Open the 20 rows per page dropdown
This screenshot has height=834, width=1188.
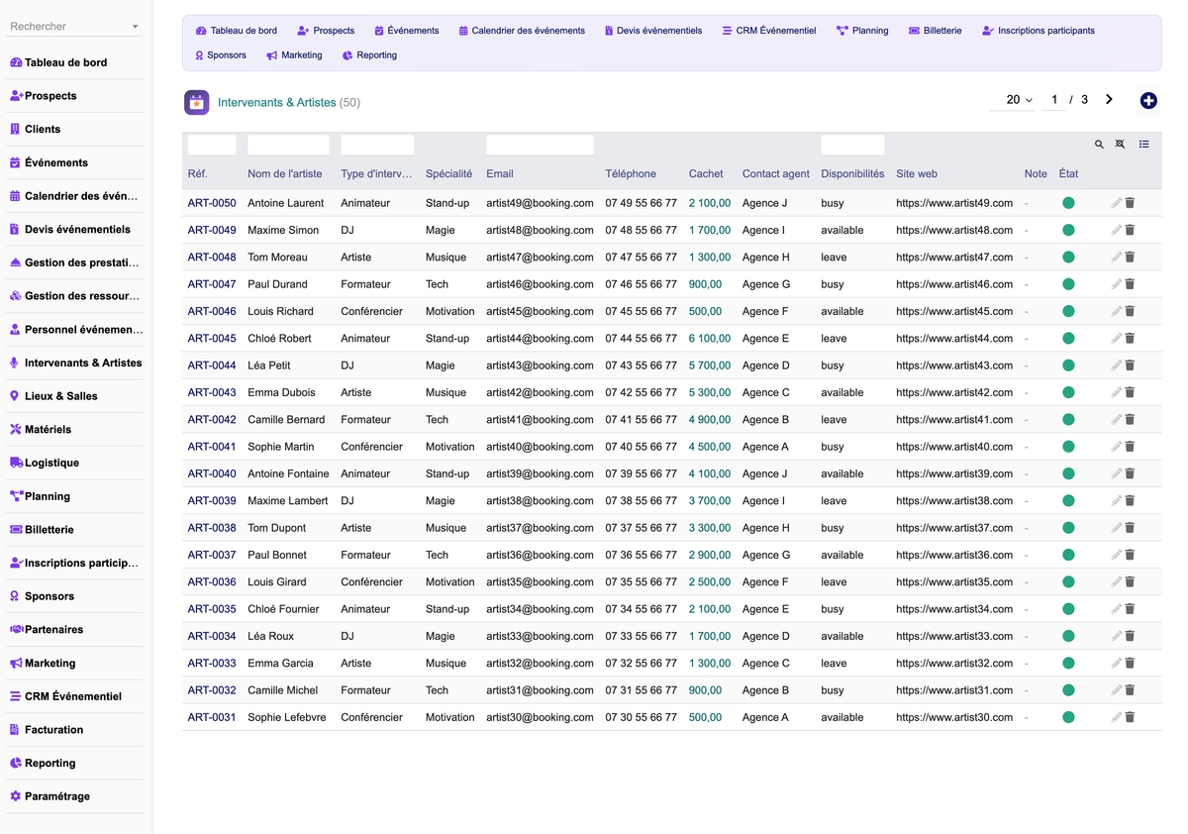click(x=1013, y=100)
